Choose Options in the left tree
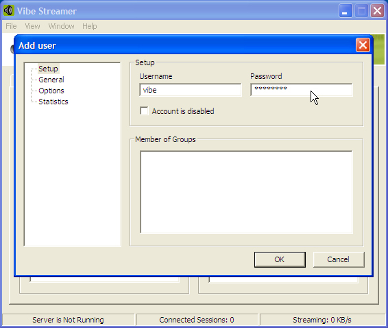388x328 pixels. point(51,91)
